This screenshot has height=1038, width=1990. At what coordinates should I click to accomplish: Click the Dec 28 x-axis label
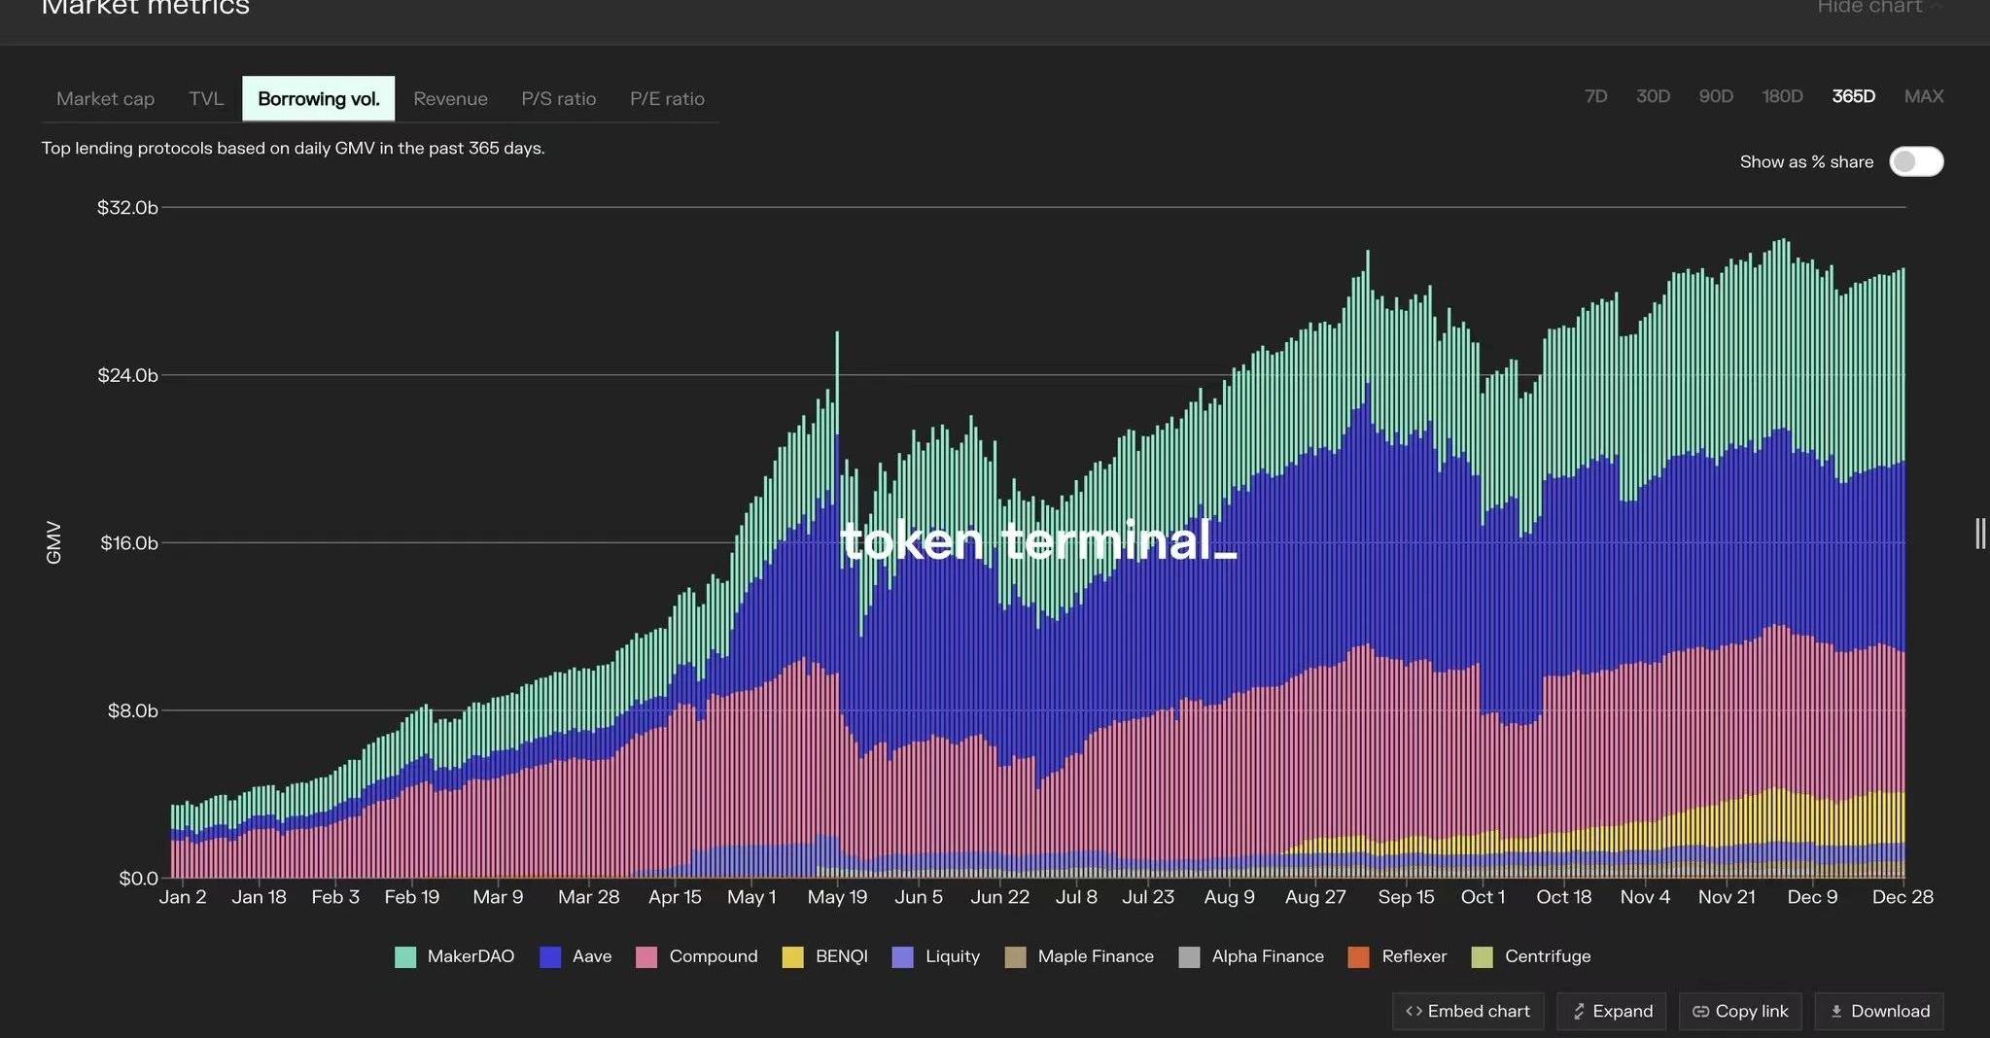tap(1903, 897)
